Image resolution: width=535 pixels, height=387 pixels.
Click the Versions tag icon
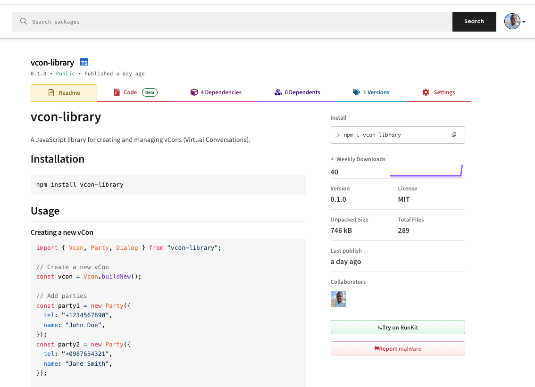(x=356, y=92)
